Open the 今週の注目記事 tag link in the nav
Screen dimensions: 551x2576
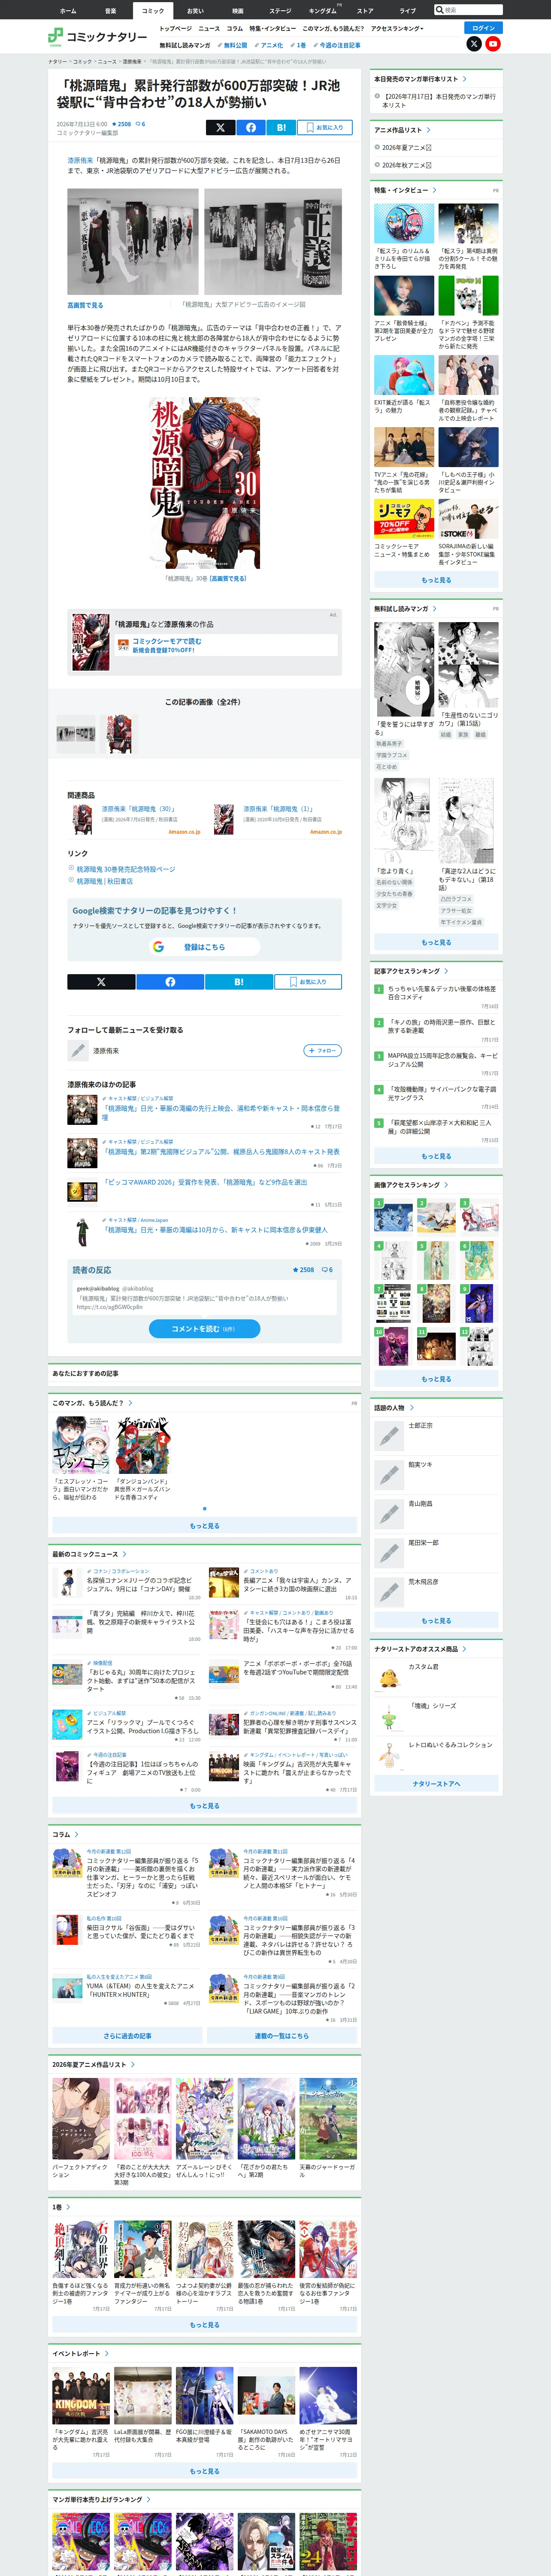337,46
